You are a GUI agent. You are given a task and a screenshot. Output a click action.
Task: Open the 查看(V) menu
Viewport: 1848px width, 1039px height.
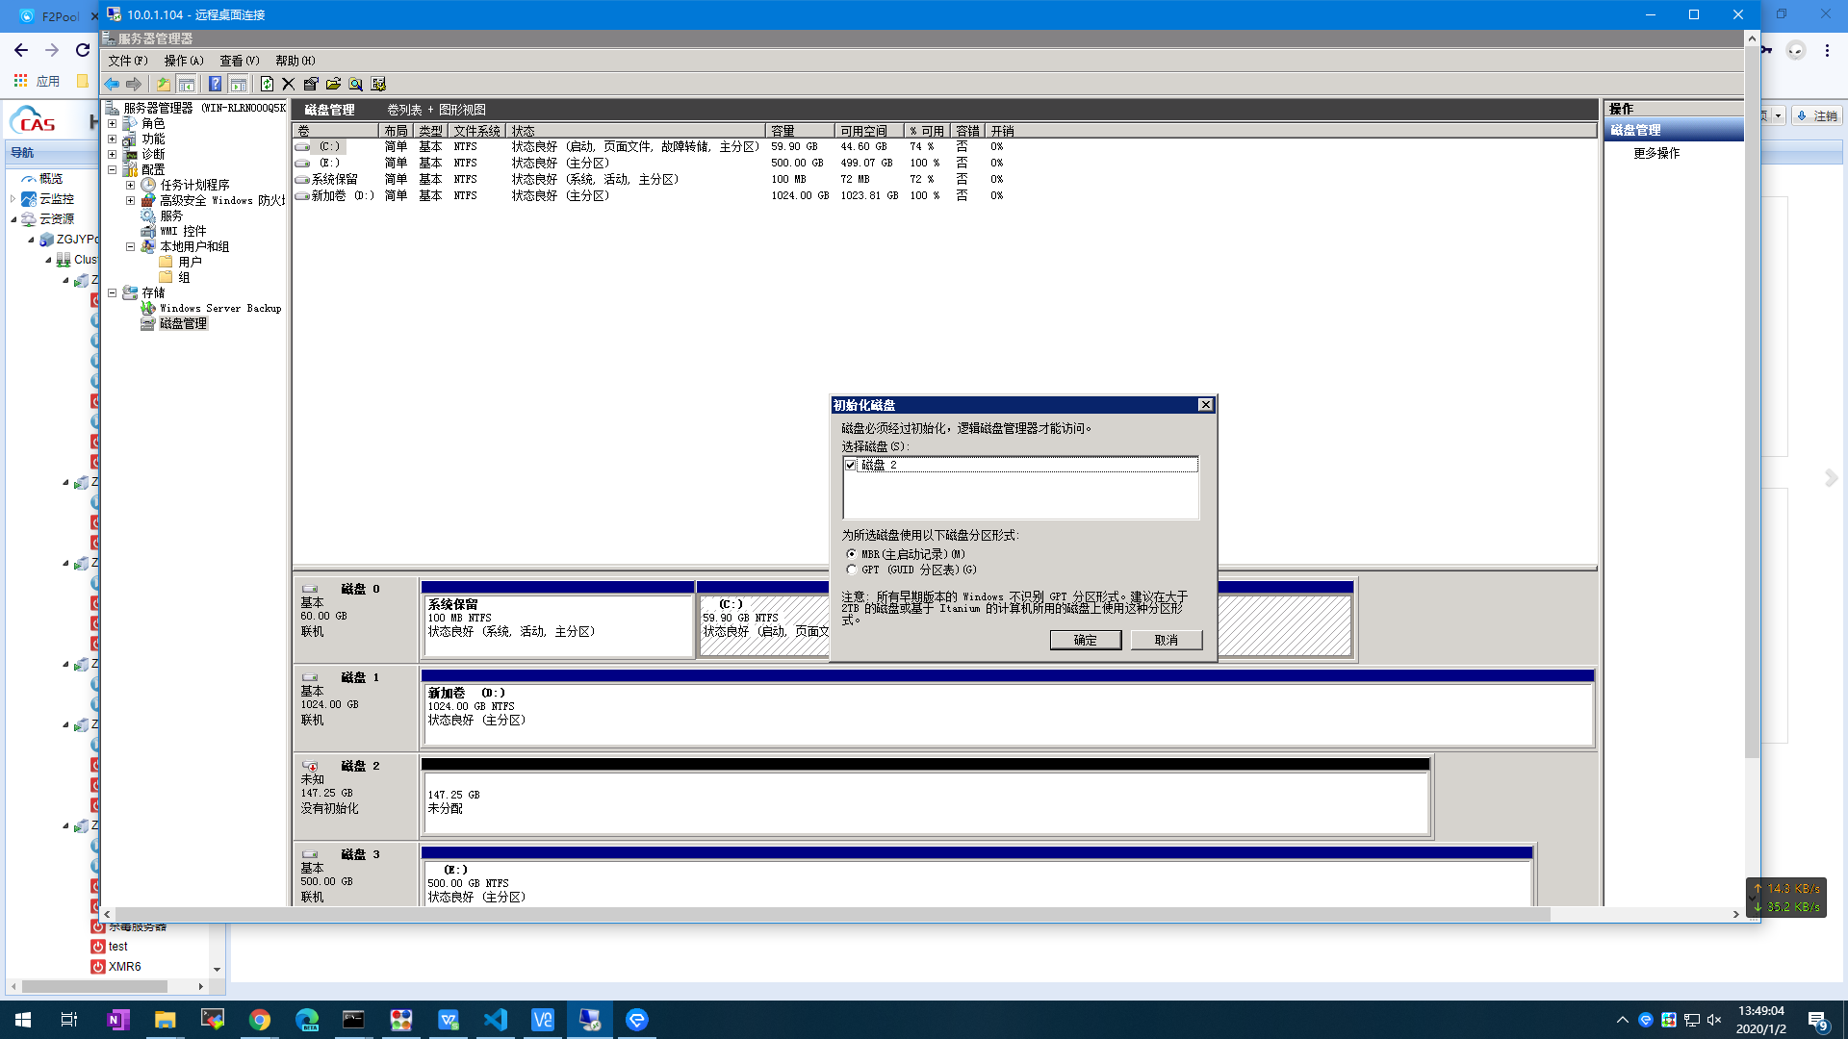pos(239,61)
